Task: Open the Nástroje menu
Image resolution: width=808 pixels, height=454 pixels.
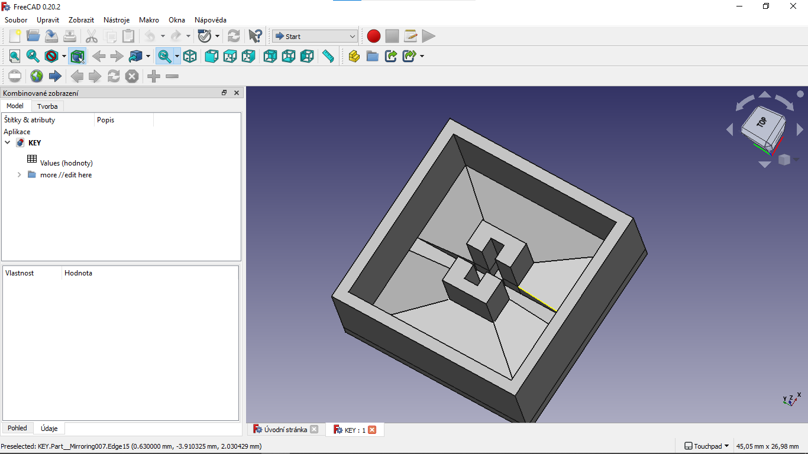Action: tap(117, 20)
